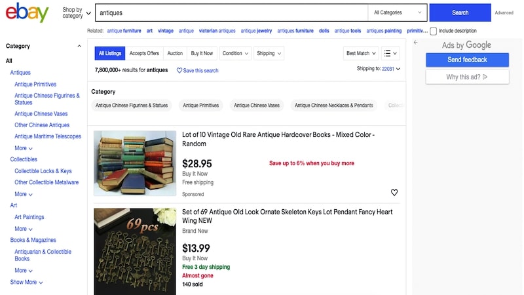This screenshot has width=524, height=295.
Task: Expand the Condition filter dropdown
Action: coord(235,53)
